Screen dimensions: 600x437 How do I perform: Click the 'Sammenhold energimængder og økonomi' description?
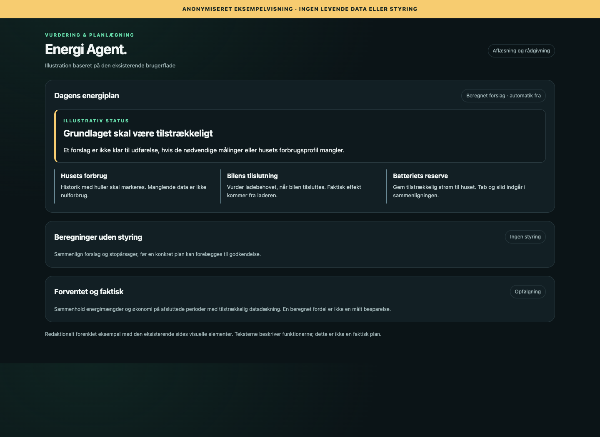[x=222, y=309]
